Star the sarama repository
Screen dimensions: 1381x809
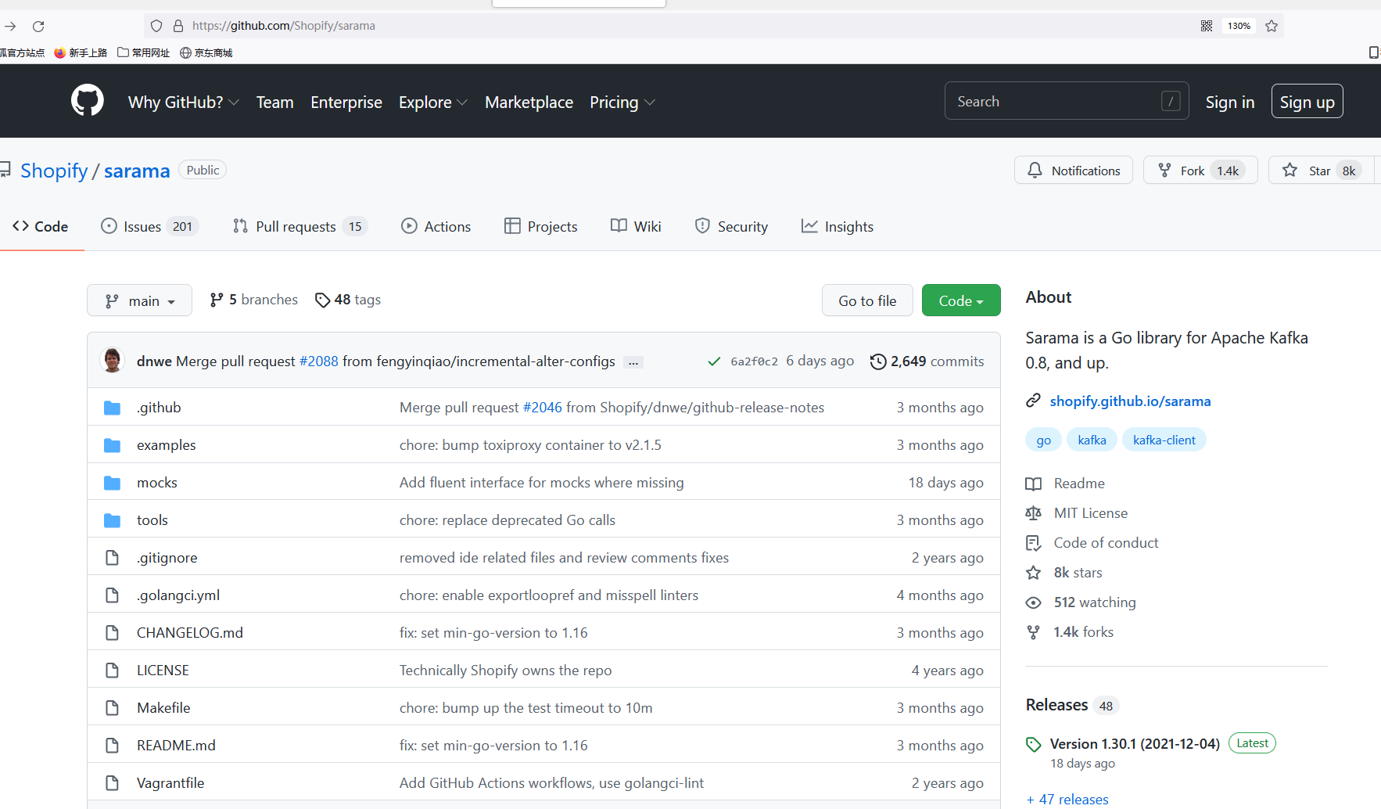point(1322,170)
